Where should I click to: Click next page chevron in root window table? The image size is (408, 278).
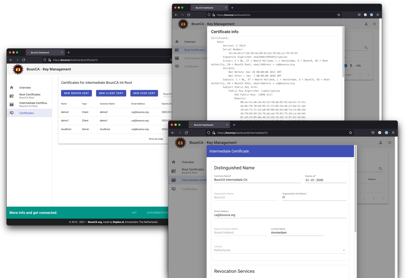click(x=369, y=75)
